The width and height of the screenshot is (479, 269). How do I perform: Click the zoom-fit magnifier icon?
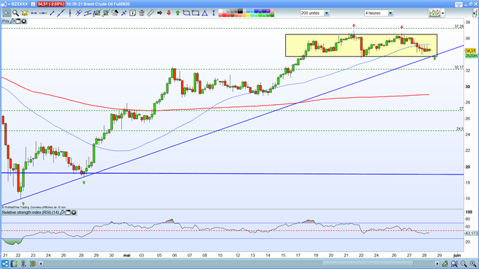point(454,263)
